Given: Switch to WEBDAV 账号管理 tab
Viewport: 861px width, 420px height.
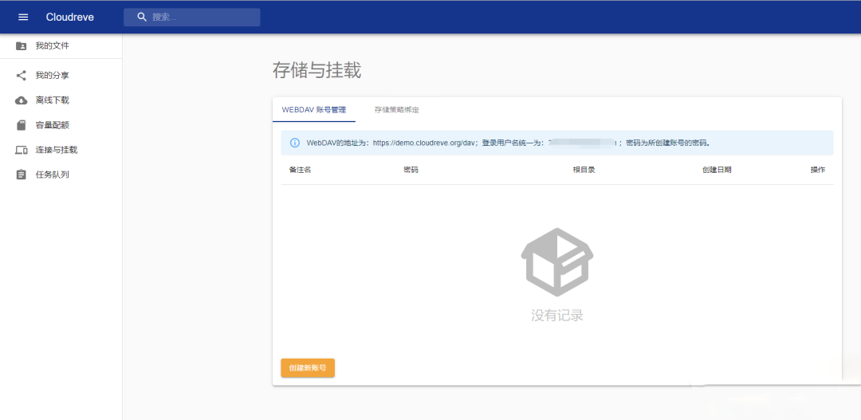Looking at the screenshot, I should point(314,110).
